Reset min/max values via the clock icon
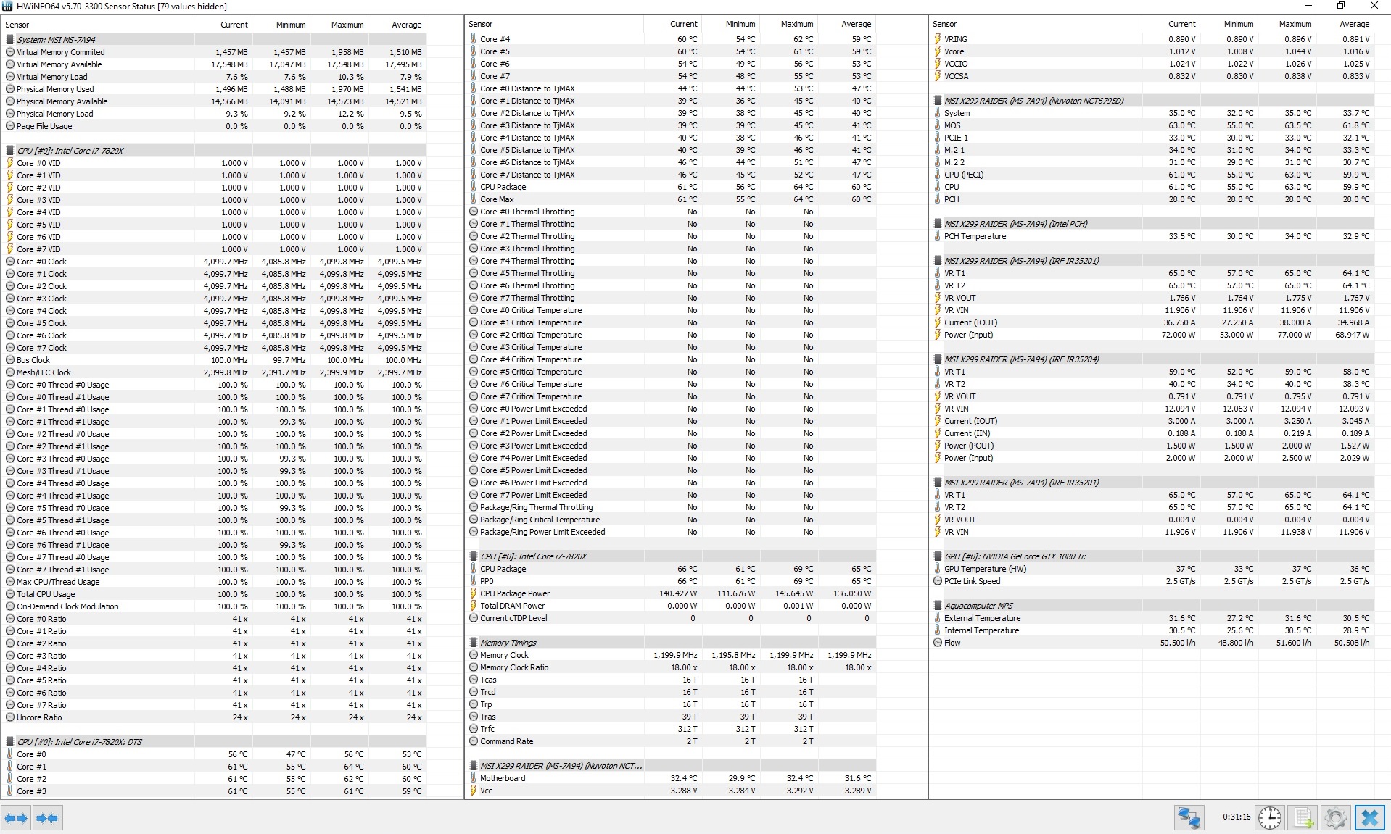Image resolution: width=1391 pixels, height=834 pixels. (1269, 818)
